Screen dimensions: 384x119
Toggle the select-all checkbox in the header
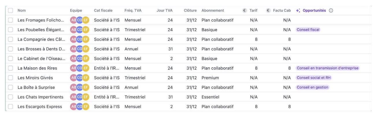pos(10,10)
